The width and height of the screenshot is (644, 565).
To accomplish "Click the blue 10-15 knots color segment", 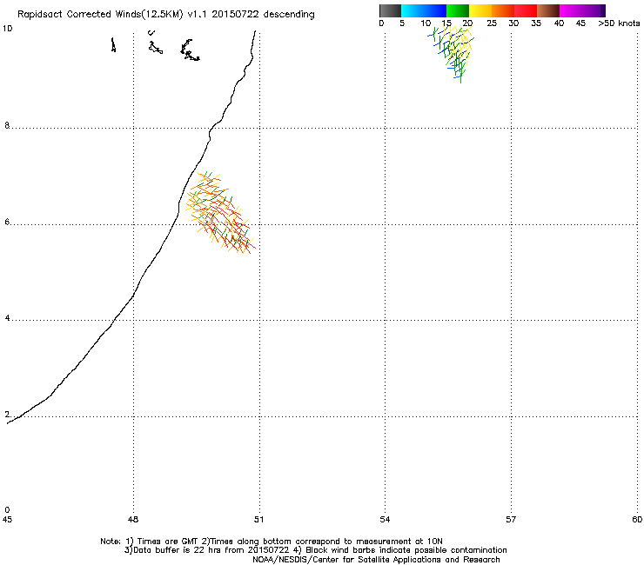I will coord(435,10).
